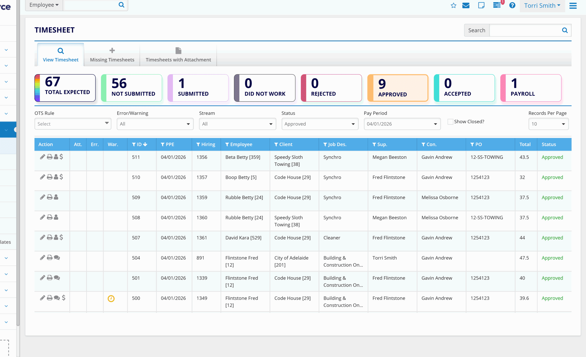Open Records Per Page dropdown
The height and width of the screenshot is (357, 586).
[x=548, y=124]
